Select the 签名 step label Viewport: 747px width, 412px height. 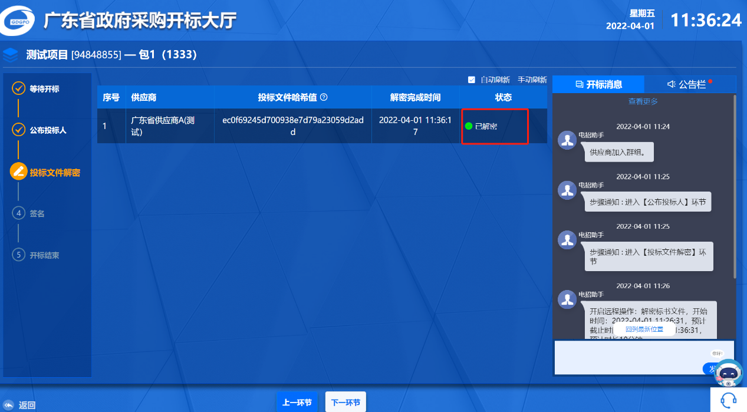tap(37, 213)
